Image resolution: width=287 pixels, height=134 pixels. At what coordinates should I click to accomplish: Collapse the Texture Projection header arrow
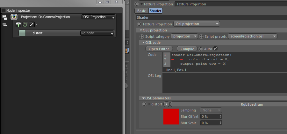(141, 4)
